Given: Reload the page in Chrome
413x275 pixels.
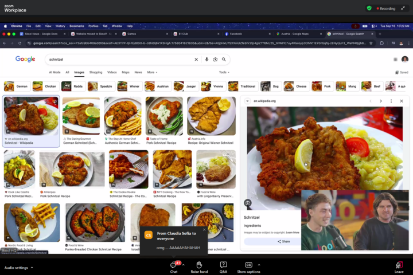Looking at the screenshot, I should click(20, 43).
